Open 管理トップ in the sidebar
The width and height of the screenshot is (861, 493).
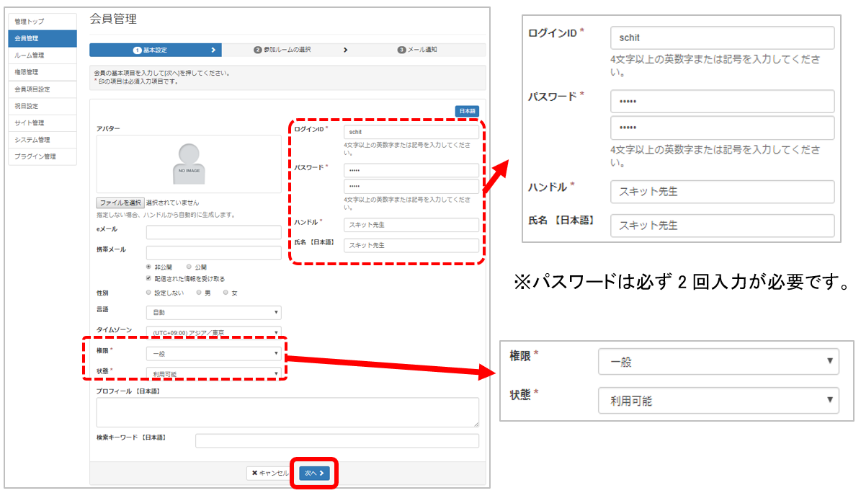(42, 22)
